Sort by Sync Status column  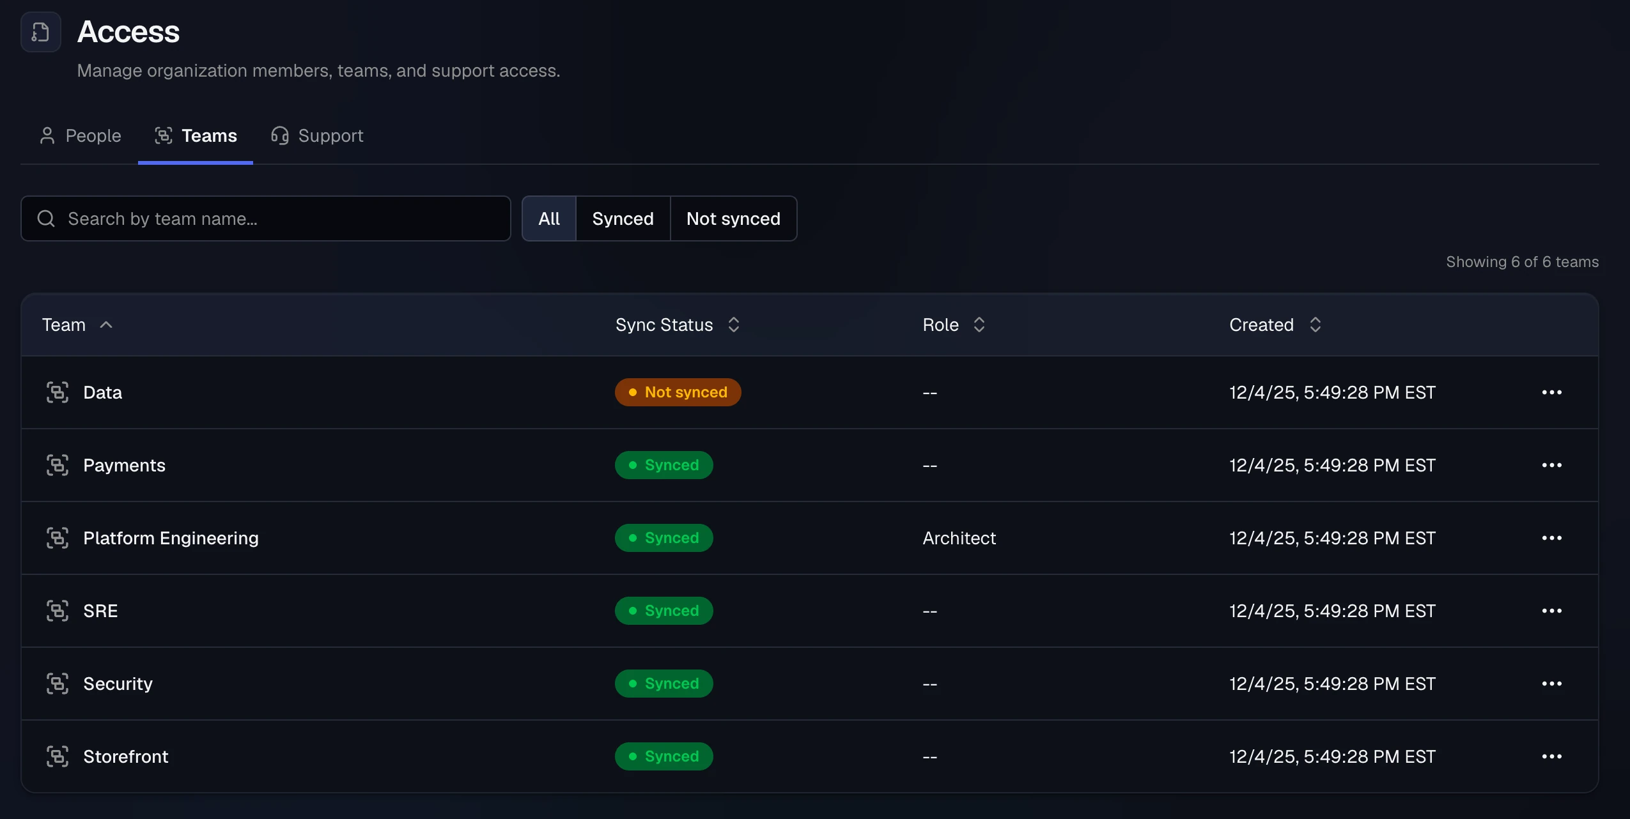pos(678,325)
